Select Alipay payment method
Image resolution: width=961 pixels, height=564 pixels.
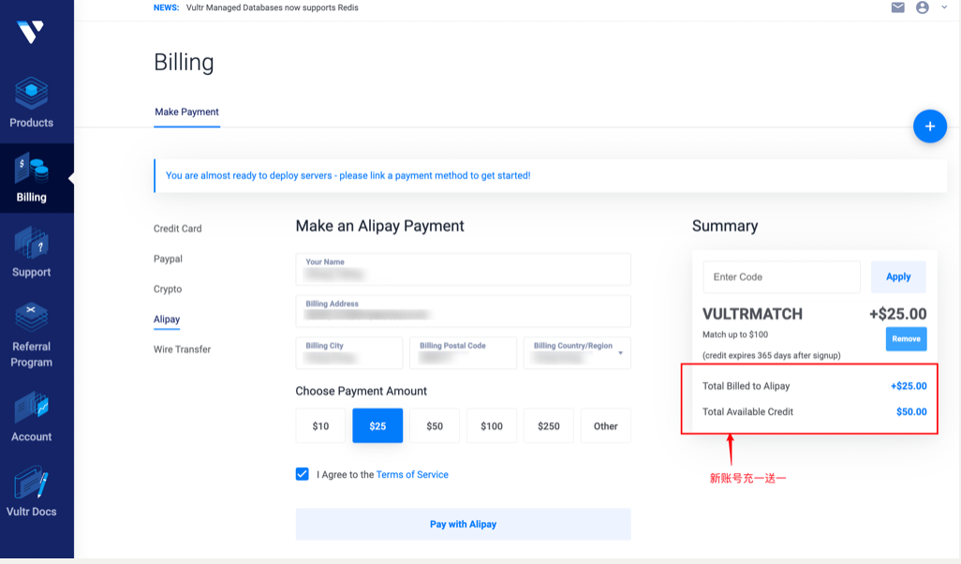(x=167, y=319)
